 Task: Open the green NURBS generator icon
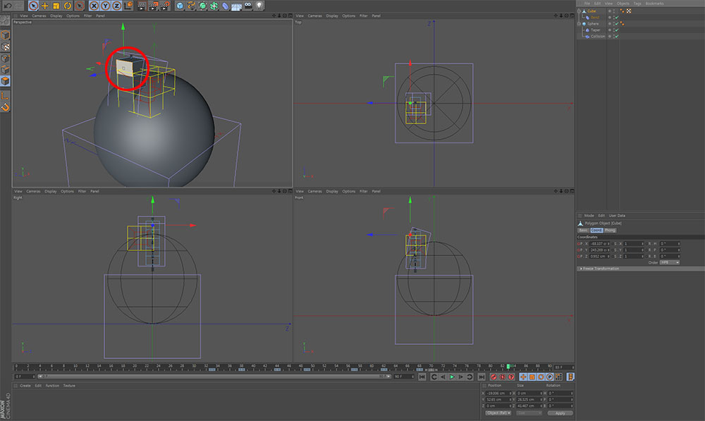coord(203,6)
